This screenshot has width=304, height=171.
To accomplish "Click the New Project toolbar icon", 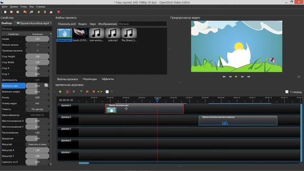I will pyautogui.click(x=5, y=12).
